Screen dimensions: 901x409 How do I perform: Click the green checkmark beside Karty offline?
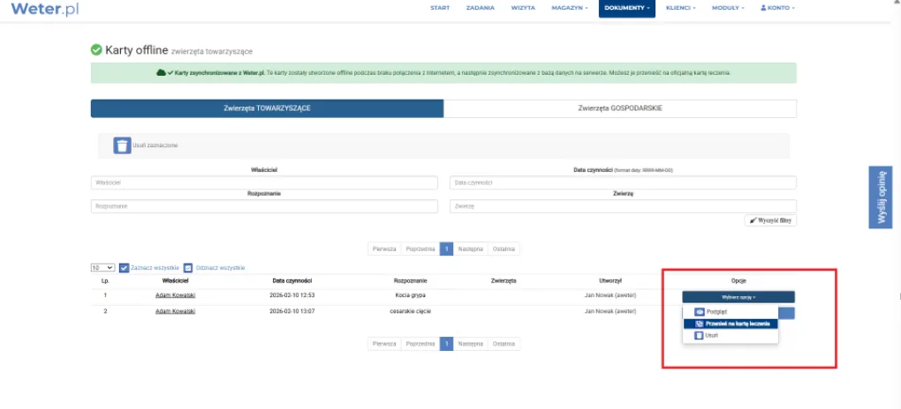tap(96, 50)
